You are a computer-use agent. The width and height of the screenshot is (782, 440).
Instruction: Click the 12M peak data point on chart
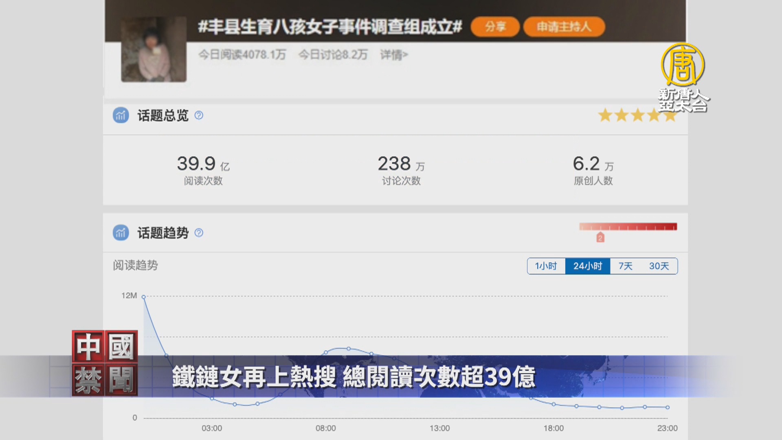(144, 297)
